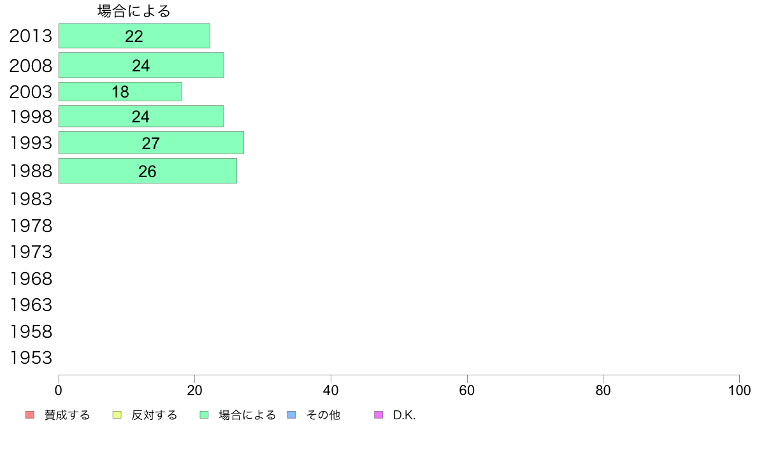Click the 1968 year axis label
Screen dimensions: 757x469
pyautogui.click(x=31, y=278)
